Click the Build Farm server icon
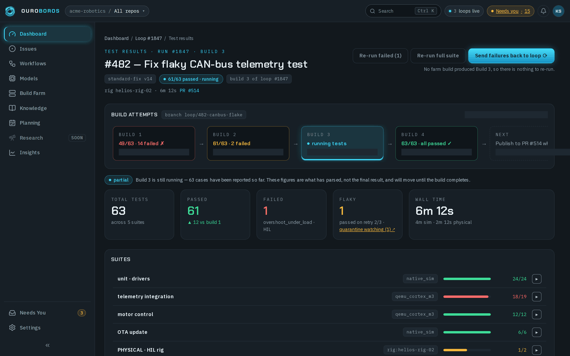Viewport: 570px width, 356px height. tap(12, 93)
